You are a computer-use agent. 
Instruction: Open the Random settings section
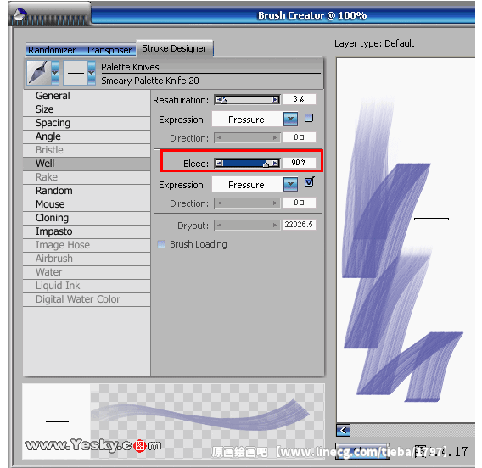(x=87, y=191)
